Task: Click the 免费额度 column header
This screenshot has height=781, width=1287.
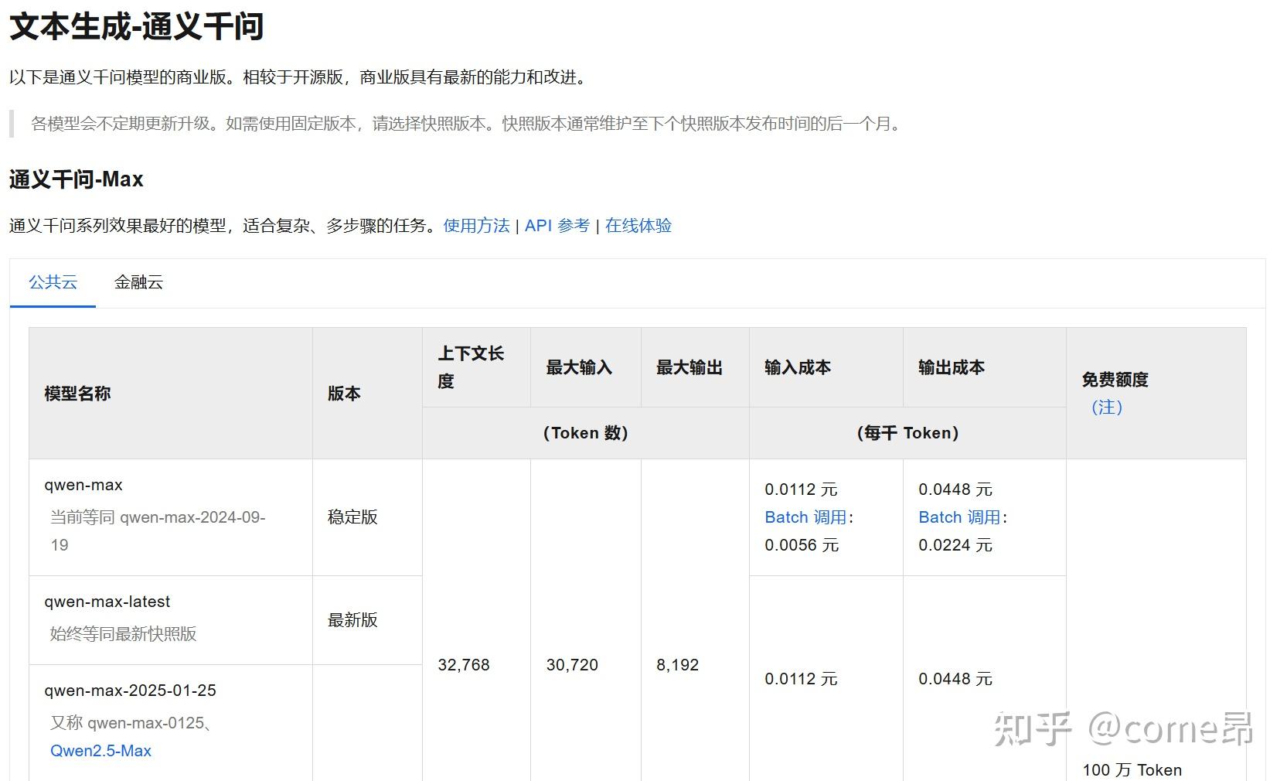Action: coord(1115,380)
